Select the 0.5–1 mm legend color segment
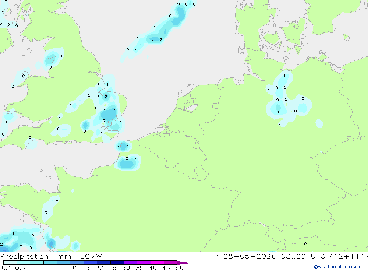 24,263
